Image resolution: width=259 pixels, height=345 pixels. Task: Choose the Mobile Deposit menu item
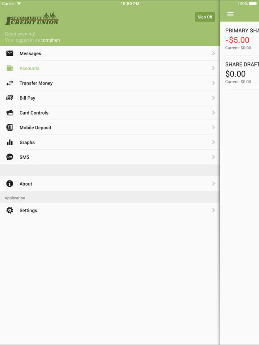(x=110, y=128)
